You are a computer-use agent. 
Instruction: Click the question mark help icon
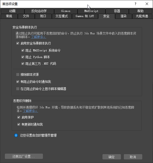135,4
